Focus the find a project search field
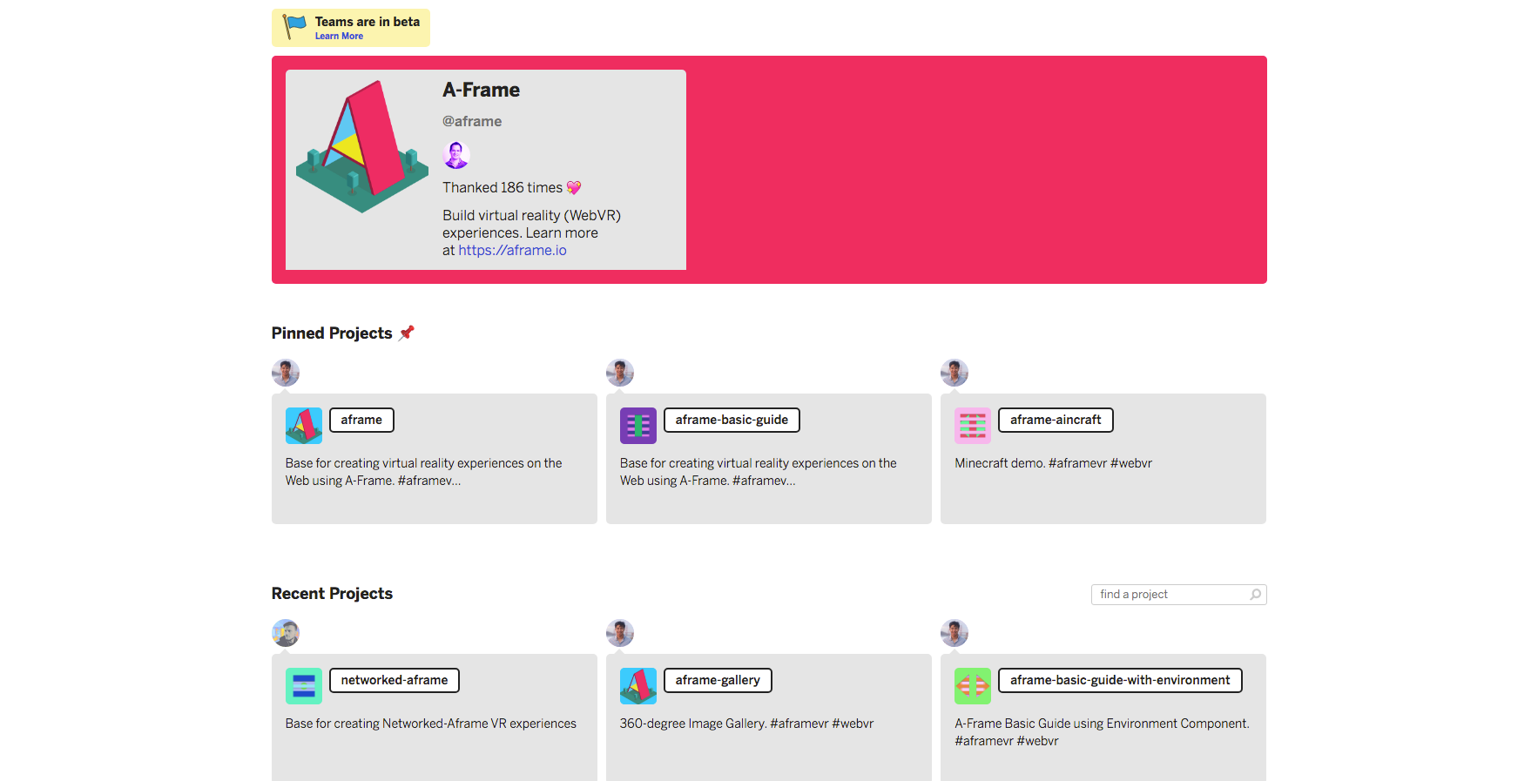1538x781 pixels. (1178, 595)
